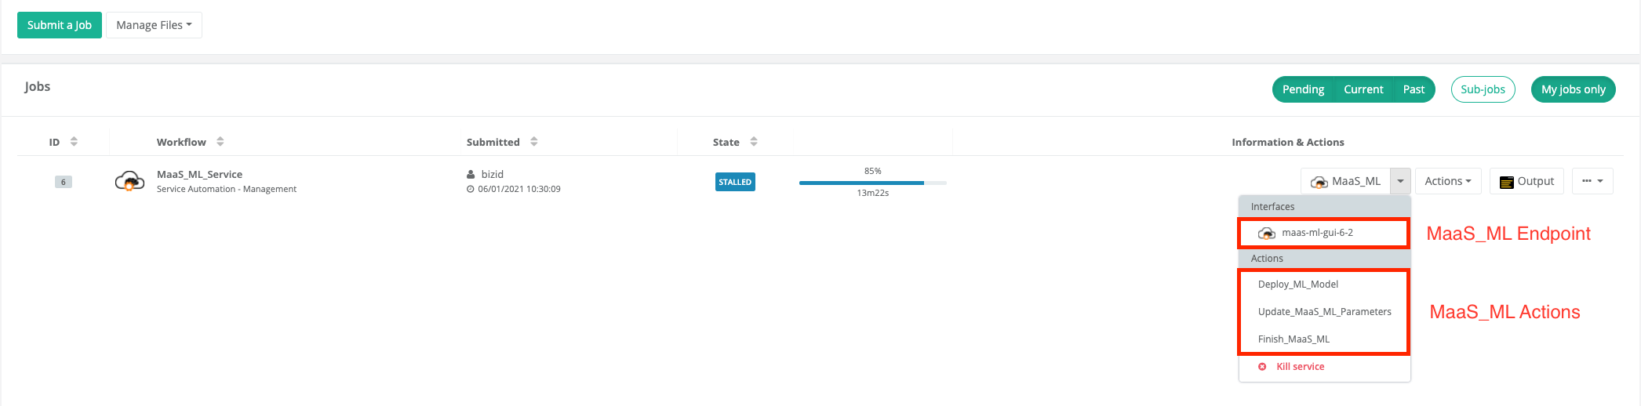
Task: Click the Submit a Job button
Action: (60, 25)
